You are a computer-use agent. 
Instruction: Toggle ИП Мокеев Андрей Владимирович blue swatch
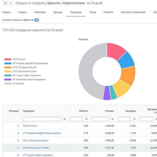[8, 64]
